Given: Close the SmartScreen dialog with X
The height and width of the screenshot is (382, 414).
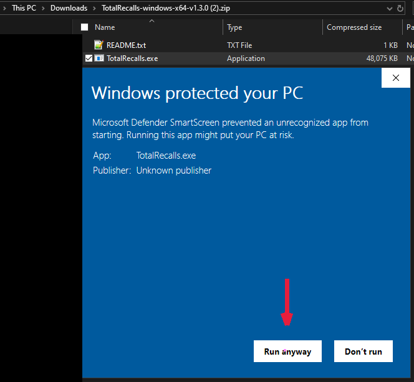Looking at the screenshot, I should coord(396,78).
